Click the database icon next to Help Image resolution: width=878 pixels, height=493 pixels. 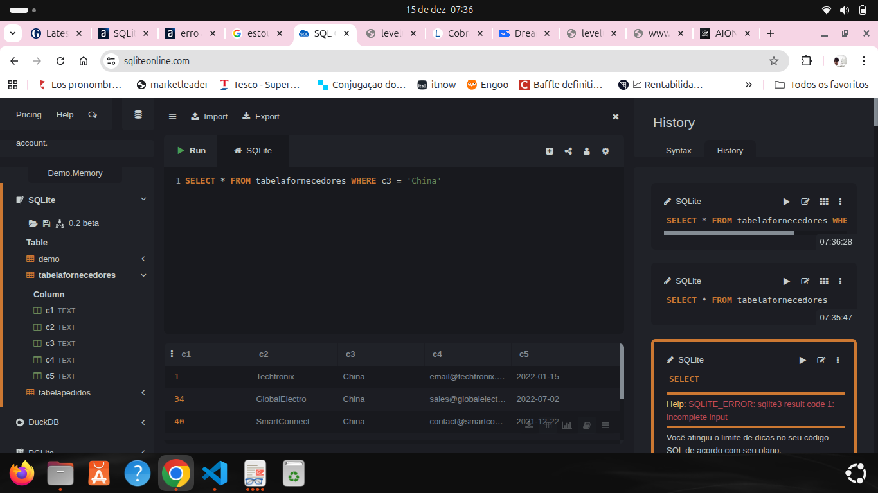click(138, 115)
